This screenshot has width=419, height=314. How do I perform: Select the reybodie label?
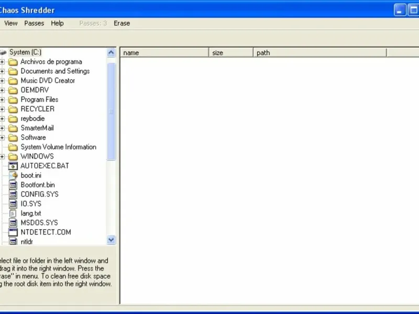click(32, 119)
